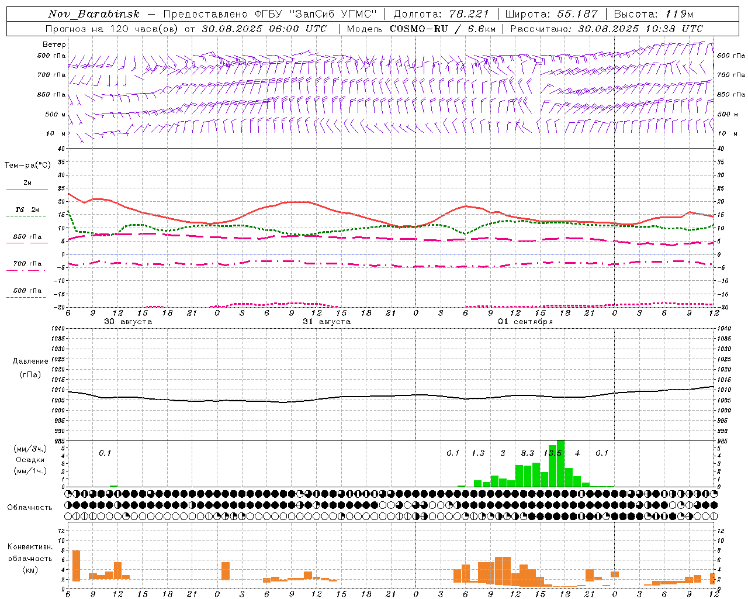Click the '1.3' precipitation total value
Image resolution: width=748 pixels, height=599 pixels.
pos(478,453)
